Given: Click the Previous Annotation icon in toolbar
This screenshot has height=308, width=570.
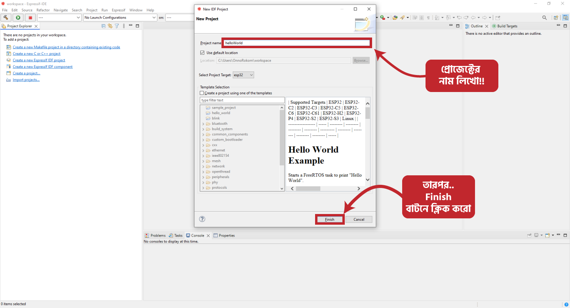Looking at the screenshot, I should click(x=448, y=17).
